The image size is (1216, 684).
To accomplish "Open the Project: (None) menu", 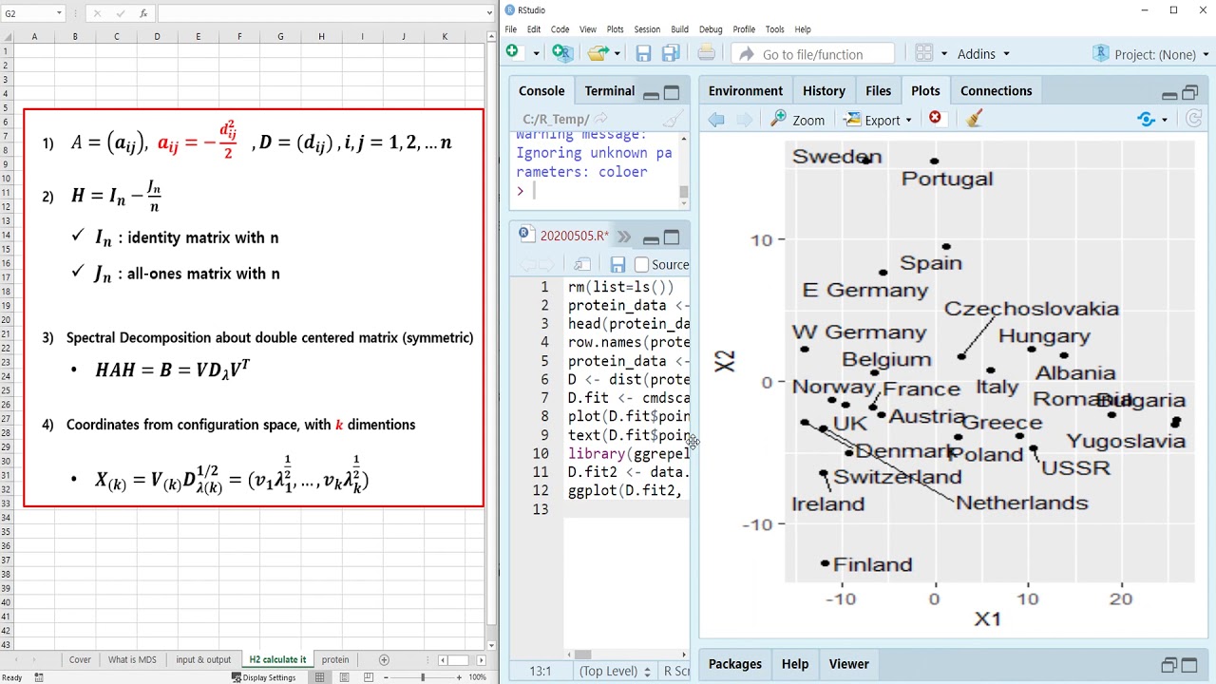I will (1152, 54).
